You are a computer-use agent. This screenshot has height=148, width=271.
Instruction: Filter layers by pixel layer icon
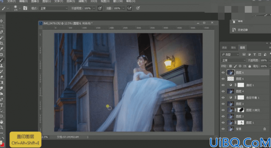coord(244,54)
